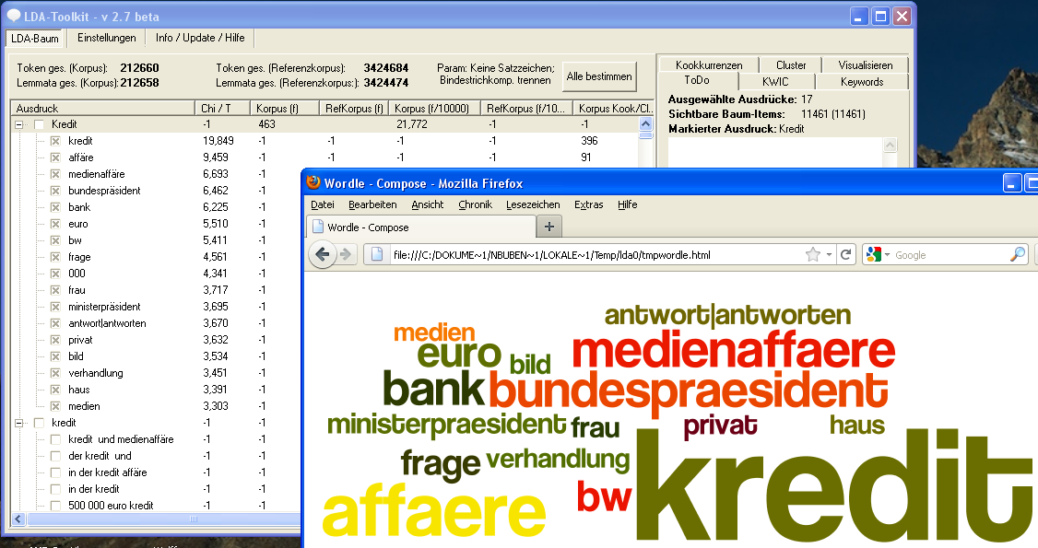Viewport: 1038px width, 548px height.
Task: Switch to the Einstellungen tab
Action: click(x=107, y=38)
